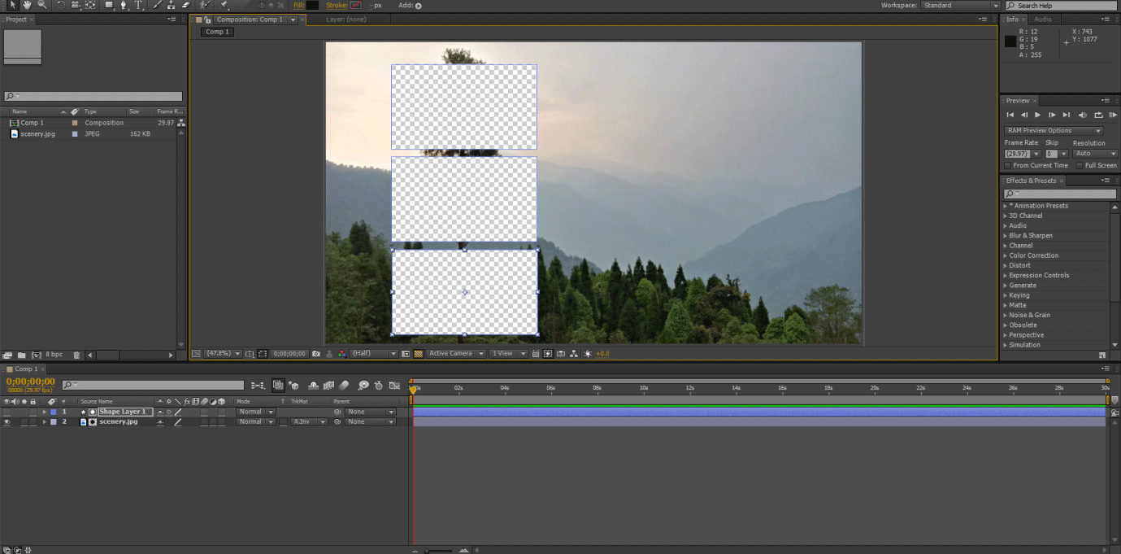This screenshot has height=554, width=1121.
Task: Open the Frame Rate (29.97) dropdown
Action: (x=1022, y=153)
